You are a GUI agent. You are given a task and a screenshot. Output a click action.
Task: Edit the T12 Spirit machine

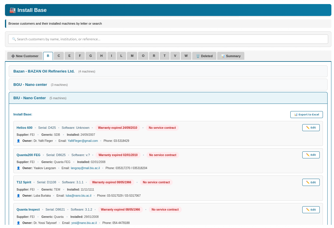(311, 182)
